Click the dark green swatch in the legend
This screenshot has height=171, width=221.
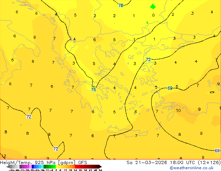[x=45, y=166]
